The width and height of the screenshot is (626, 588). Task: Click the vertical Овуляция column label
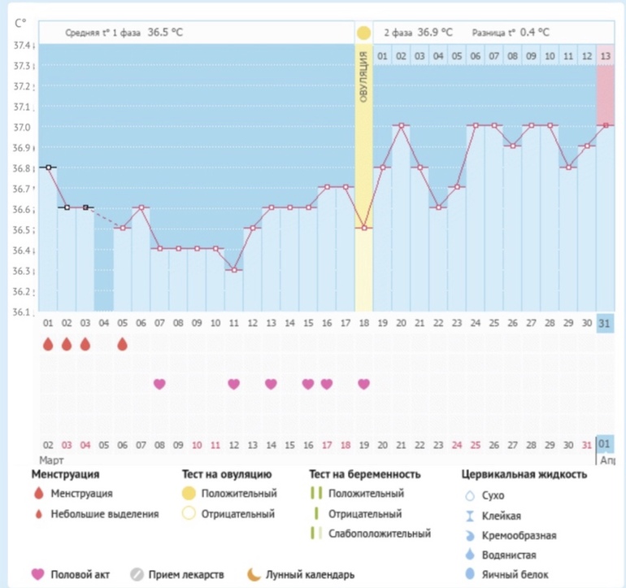[x=363, y=77]
